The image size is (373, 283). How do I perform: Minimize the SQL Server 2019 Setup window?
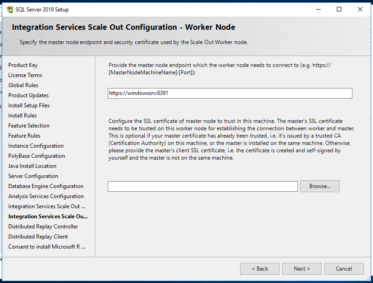click(318, 10)
